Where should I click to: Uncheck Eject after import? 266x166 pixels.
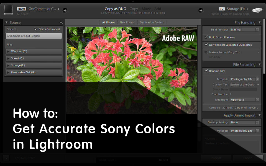[x=35, y=29]
